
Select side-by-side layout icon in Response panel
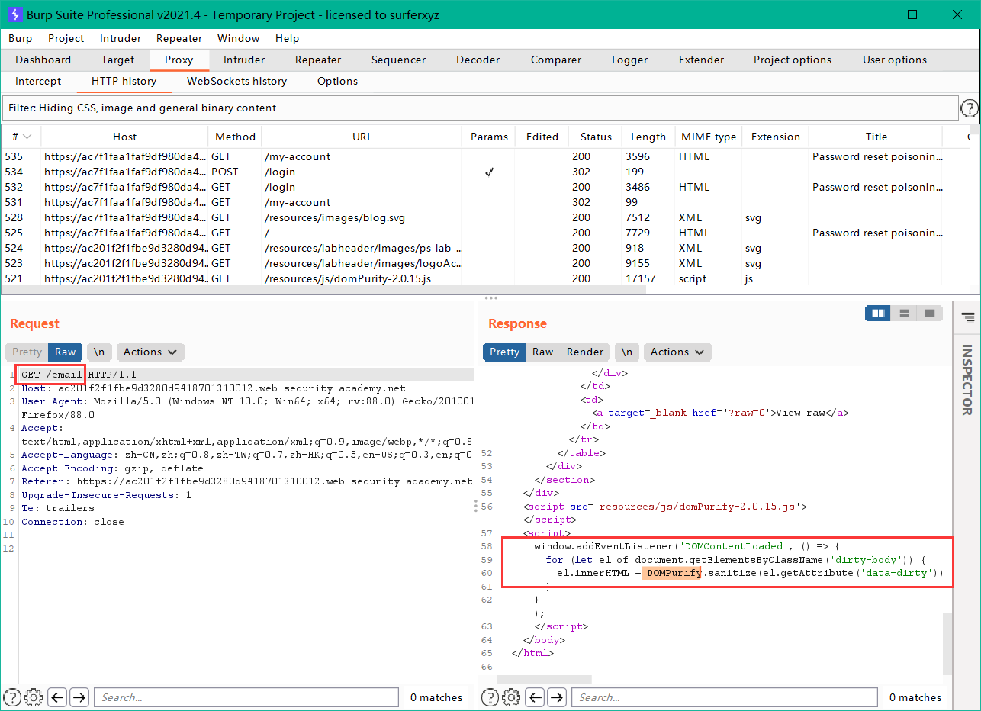[878, 313]
